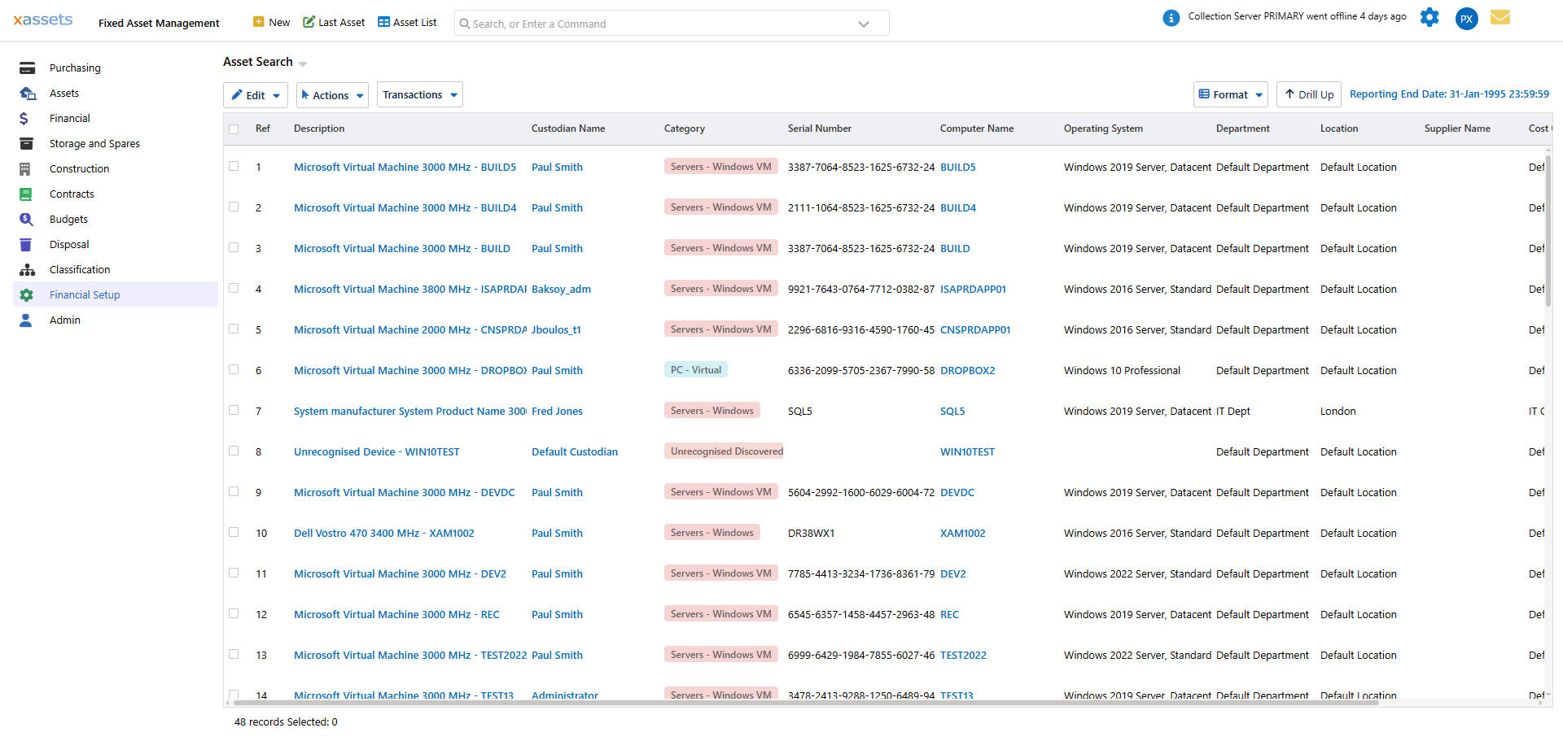
Task: Open the mail envelope icon
Action: (1500, 17)
